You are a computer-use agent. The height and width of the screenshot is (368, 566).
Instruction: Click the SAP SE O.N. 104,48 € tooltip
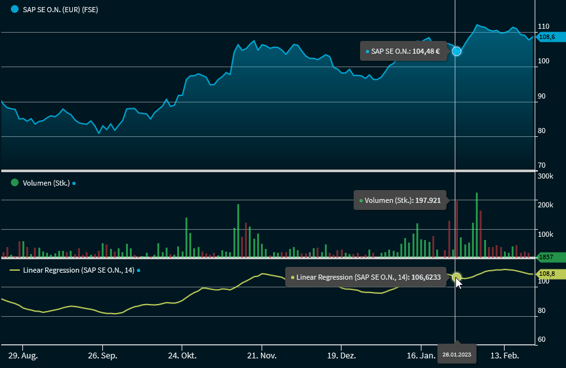[x=404, y=51]
